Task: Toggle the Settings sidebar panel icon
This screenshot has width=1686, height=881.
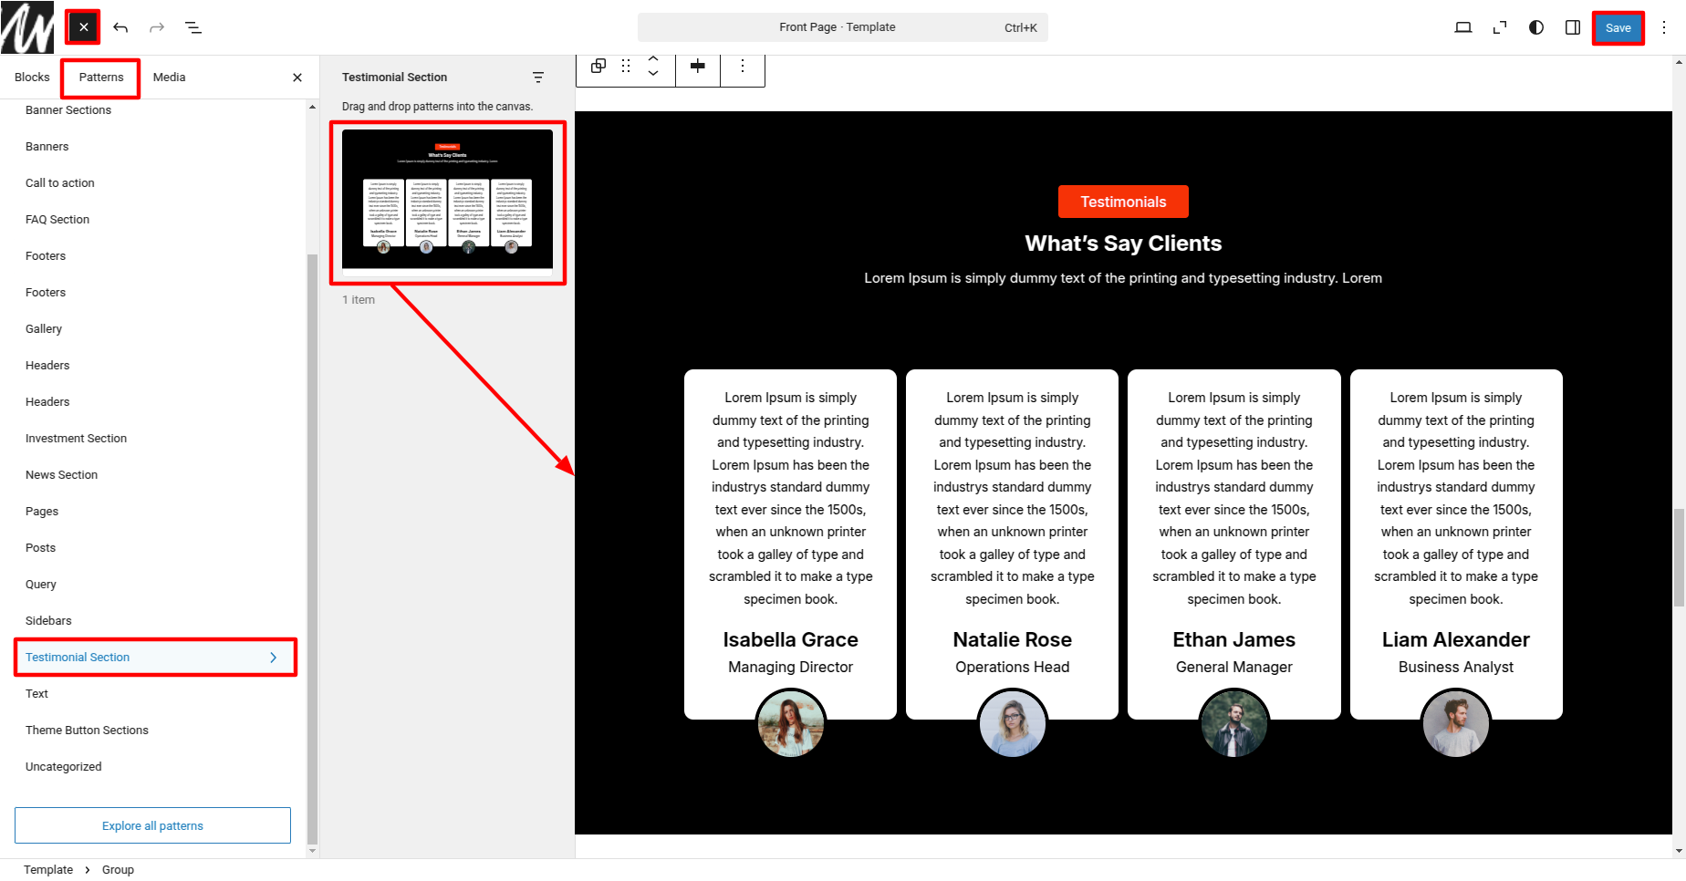Action: [x=1573, y=27]
